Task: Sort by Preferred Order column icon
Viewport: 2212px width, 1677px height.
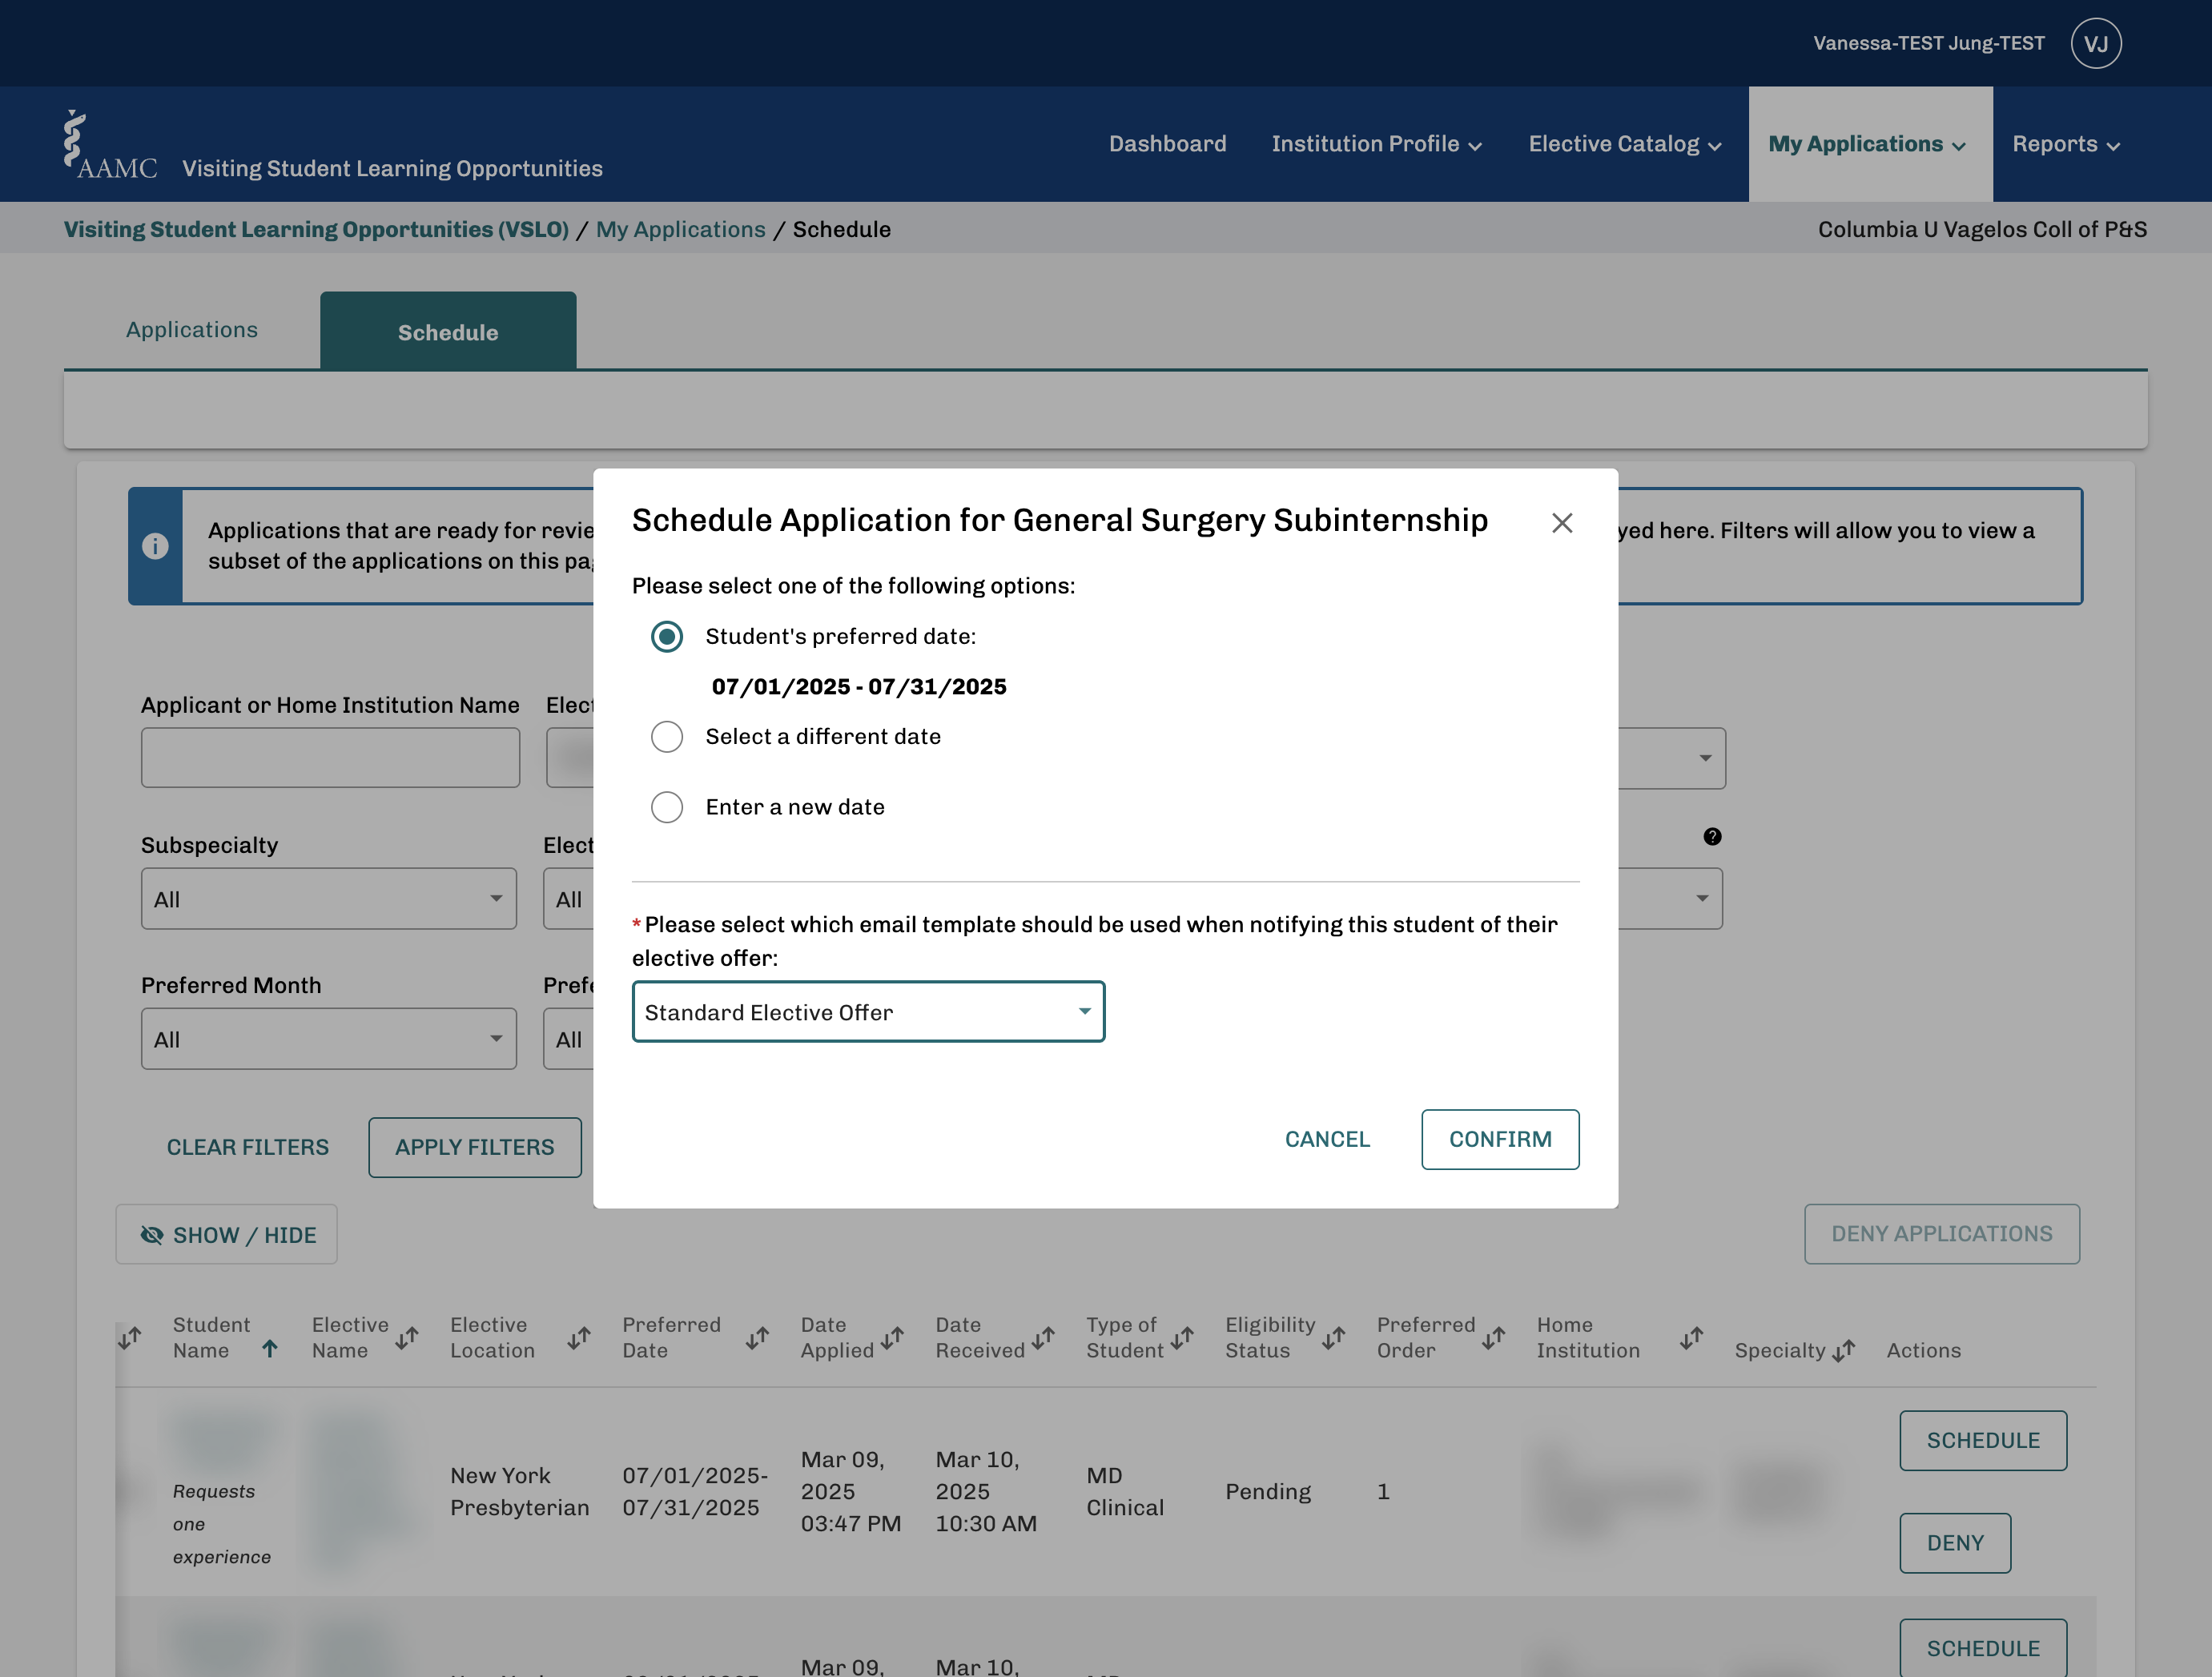Action: [x=1493, y=1338]
